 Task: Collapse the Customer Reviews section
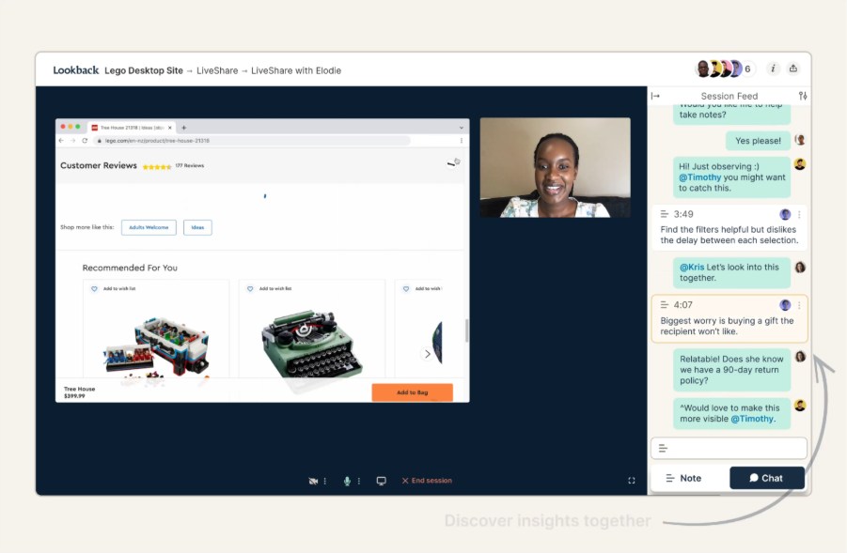451,164
